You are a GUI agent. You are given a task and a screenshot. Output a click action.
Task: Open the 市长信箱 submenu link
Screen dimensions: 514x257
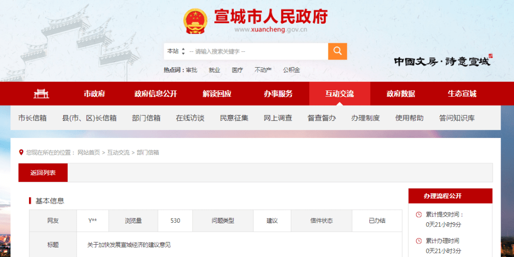click(32, 118)
